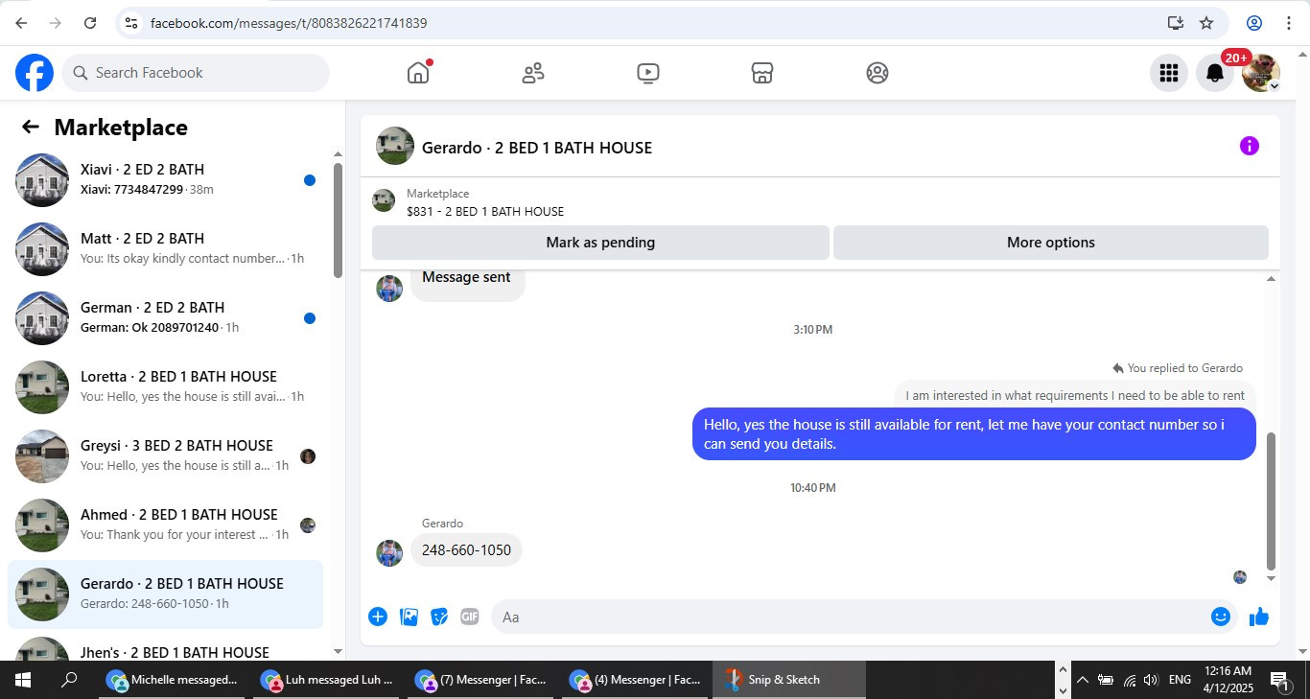Click the Search Facebook field
1310x699 pixels.
[196, 73]
